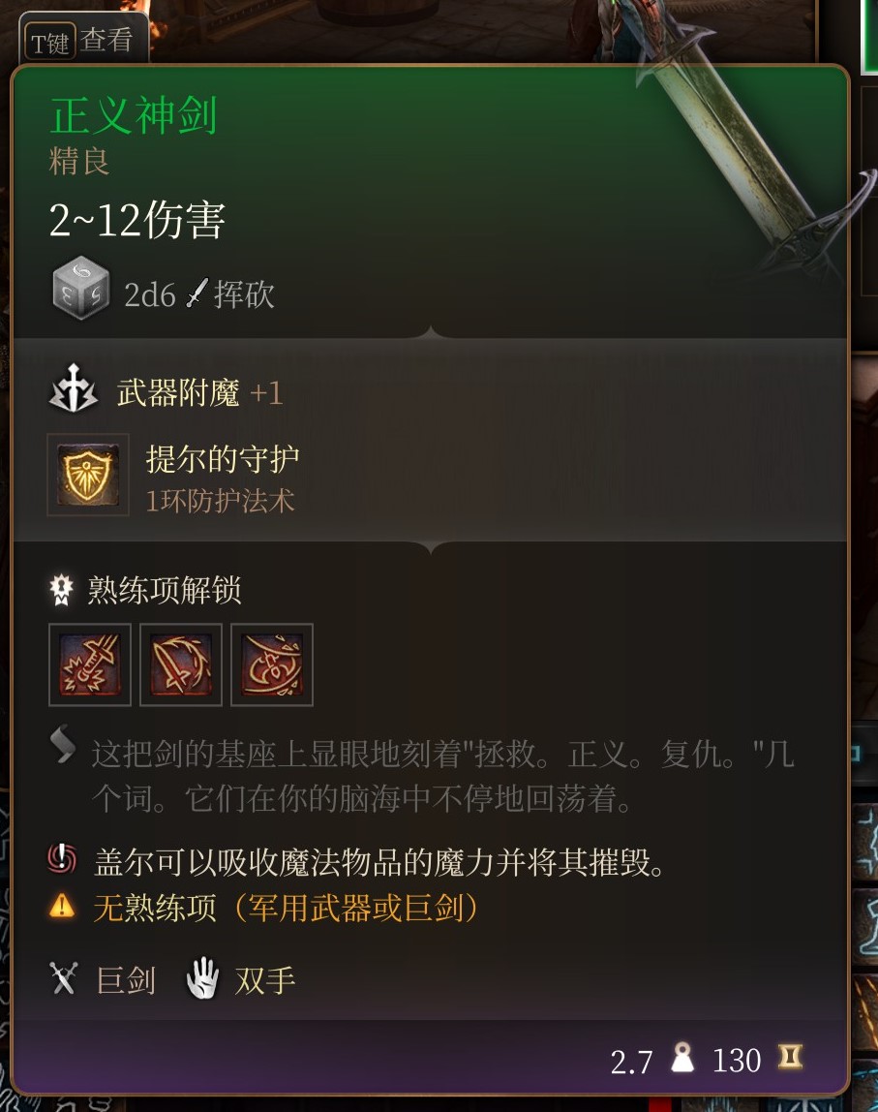Image resolution: width=878 pixels, height=1112 pixels.
Task: Click the 2d6 dice icon
Action: [x=80, y=289]
